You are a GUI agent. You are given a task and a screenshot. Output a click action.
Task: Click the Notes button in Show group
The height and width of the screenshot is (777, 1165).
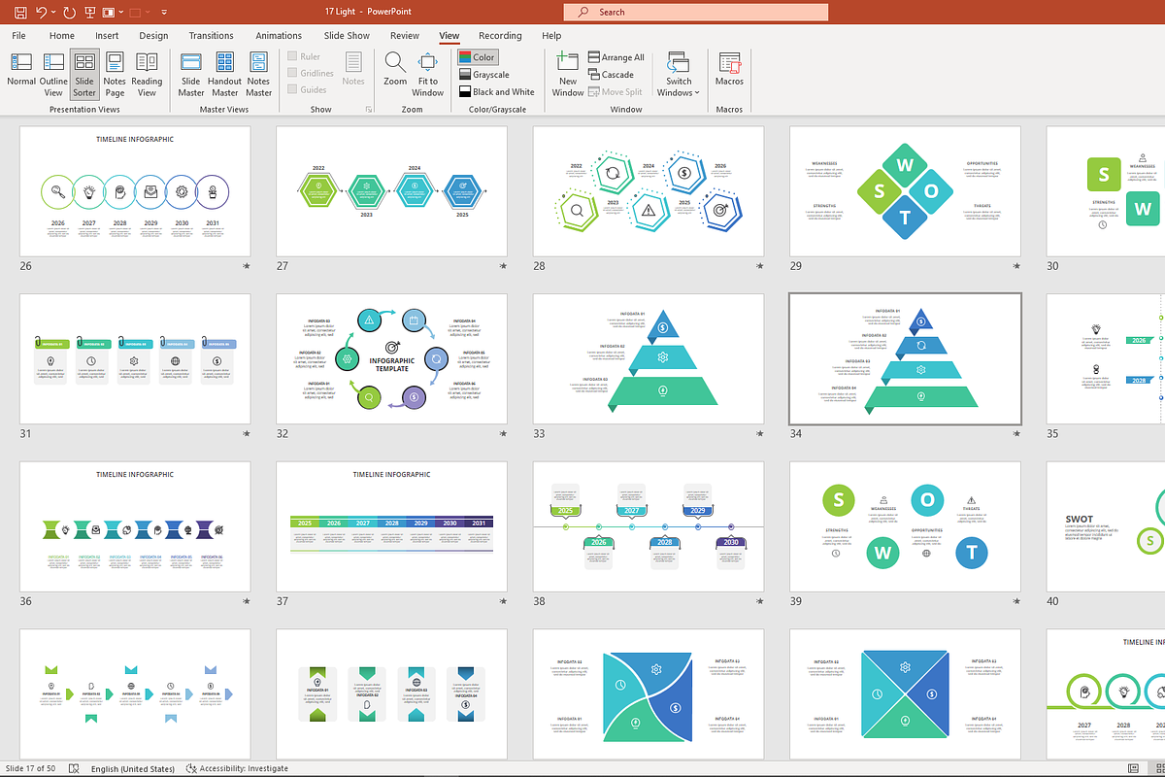click(x=353, y=70)
